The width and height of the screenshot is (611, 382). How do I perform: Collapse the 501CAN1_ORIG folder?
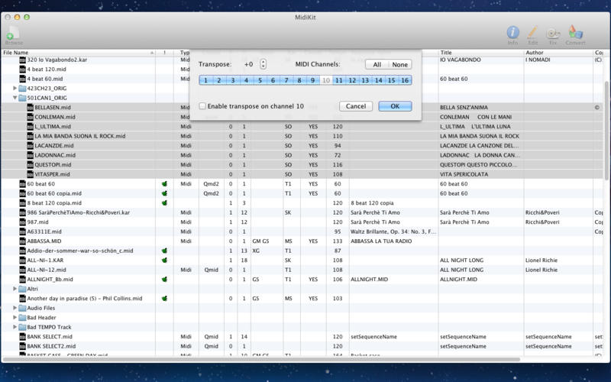click(x=15, y=98)
